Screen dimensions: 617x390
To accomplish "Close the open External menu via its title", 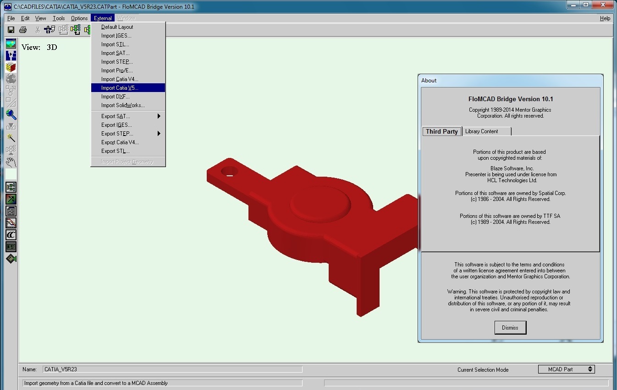I will [103, 18].
